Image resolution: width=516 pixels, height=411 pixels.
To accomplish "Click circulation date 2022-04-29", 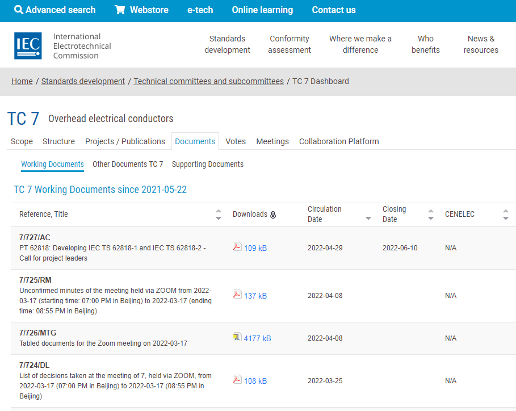I will [x=325, y=248].
